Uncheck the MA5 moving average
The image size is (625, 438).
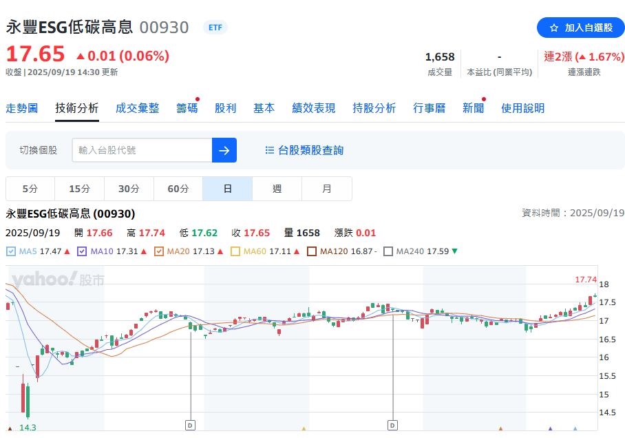tap(10, 251)
